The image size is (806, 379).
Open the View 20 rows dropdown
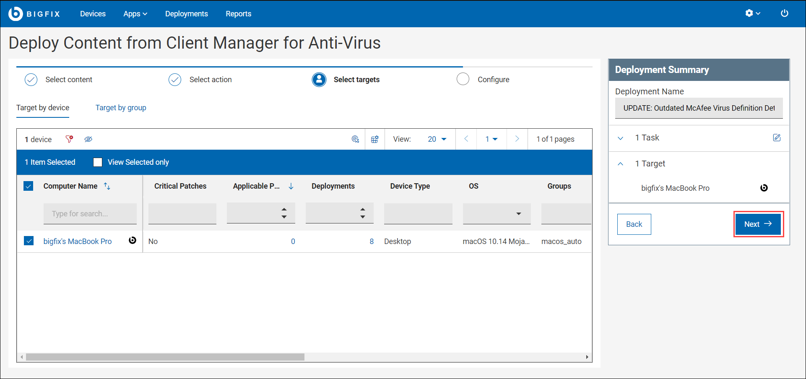coord(437,139)
